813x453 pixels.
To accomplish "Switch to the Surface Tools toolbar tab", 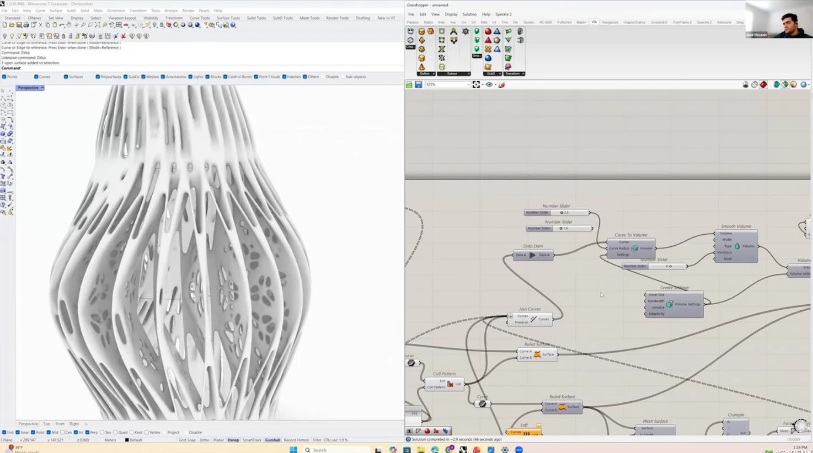I will (228, 18).
